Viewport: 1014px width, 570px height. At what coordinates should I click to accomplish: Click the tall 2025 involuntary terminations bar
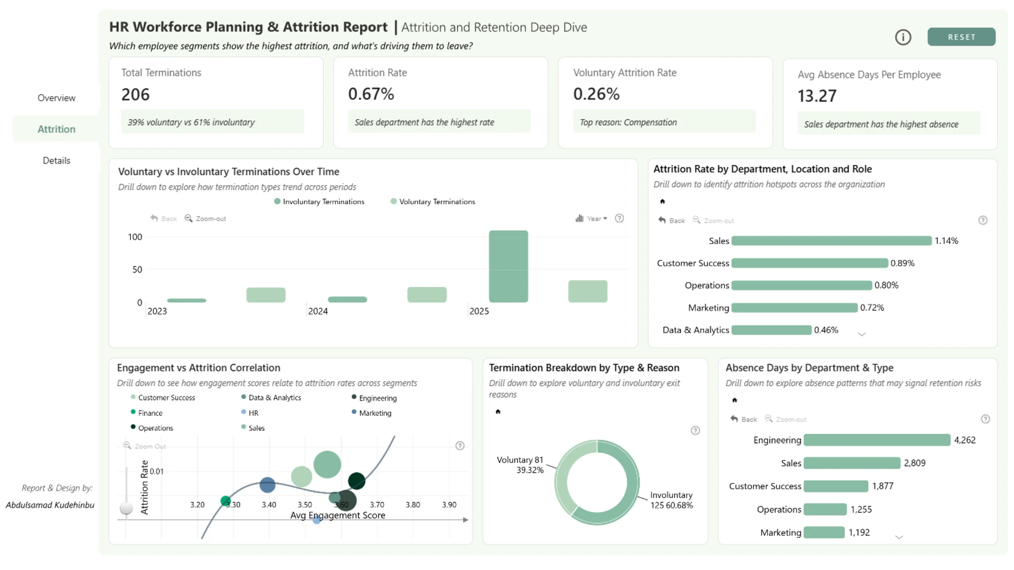point(508,267)
